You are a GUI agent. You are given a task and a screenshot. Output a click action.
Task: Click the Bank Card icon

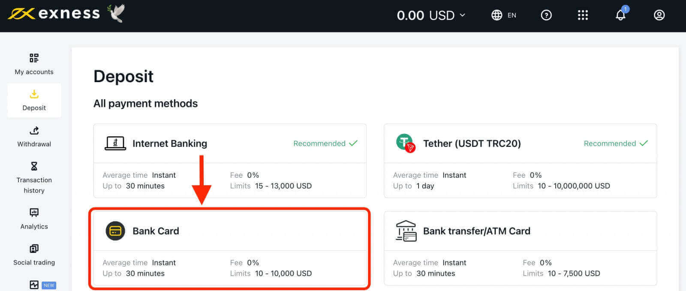click(x=115, y=231)
